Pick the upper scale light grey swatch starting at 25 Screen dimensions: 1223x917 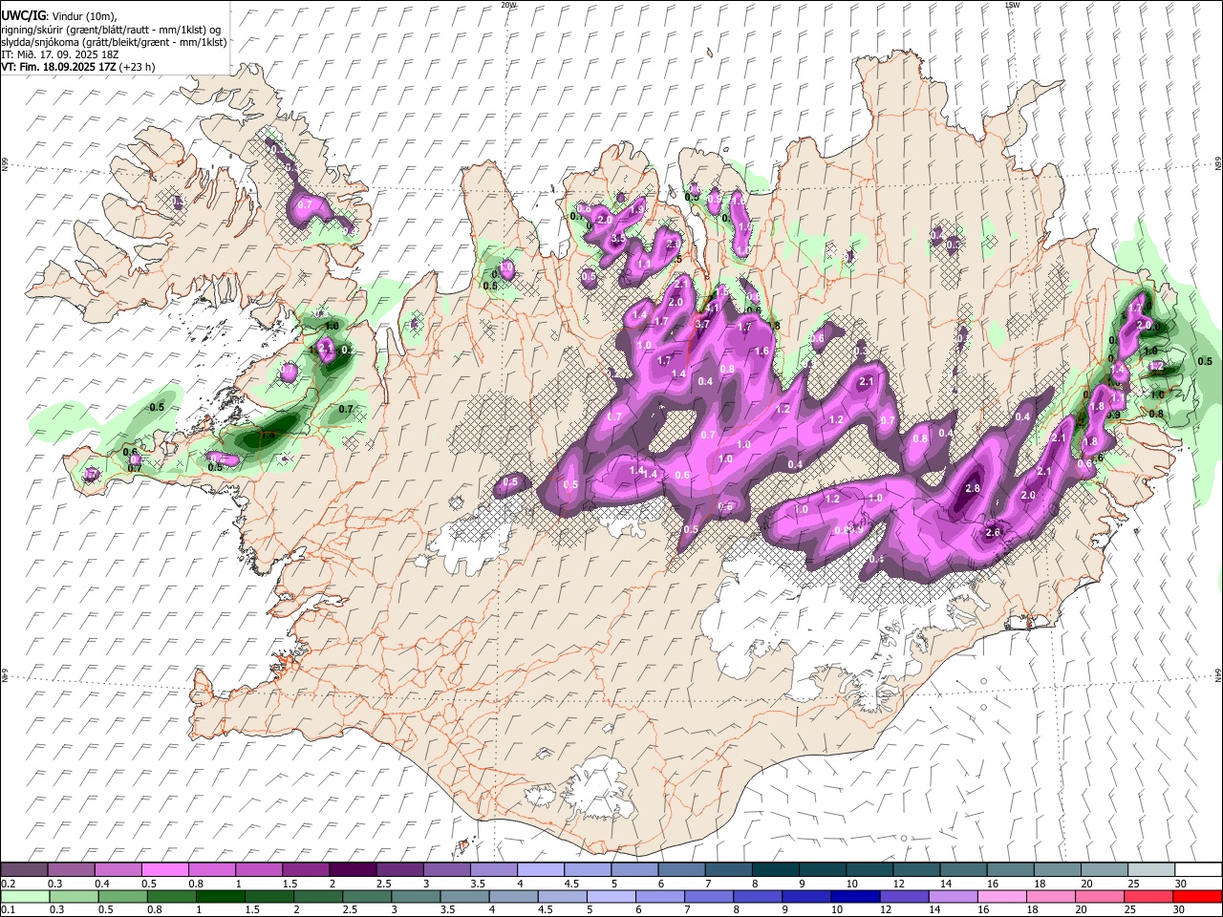point(1151,870)
